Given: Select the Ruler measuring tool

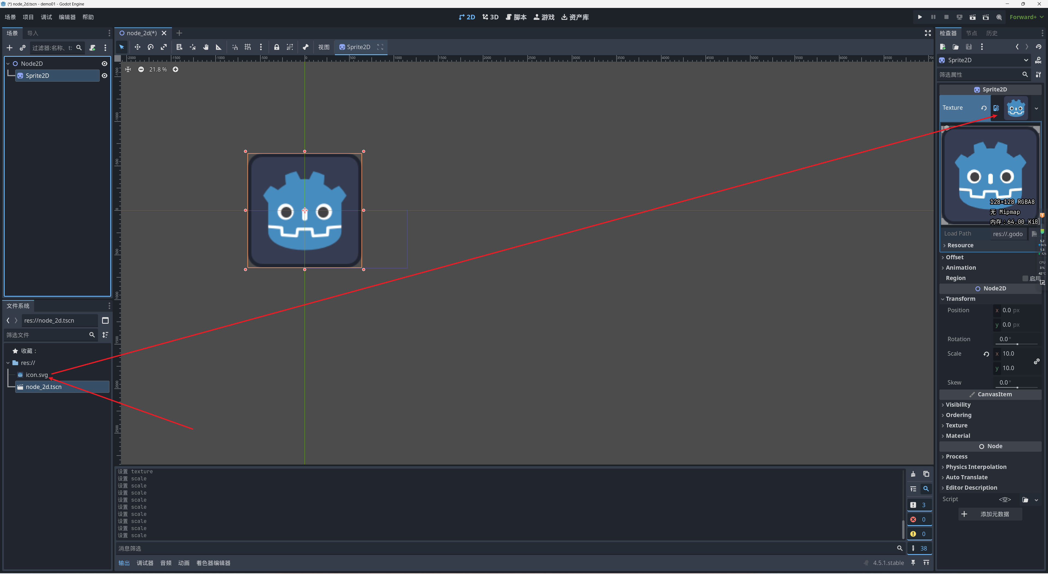Looking at the screenshot, I should [x=218, y=47].
